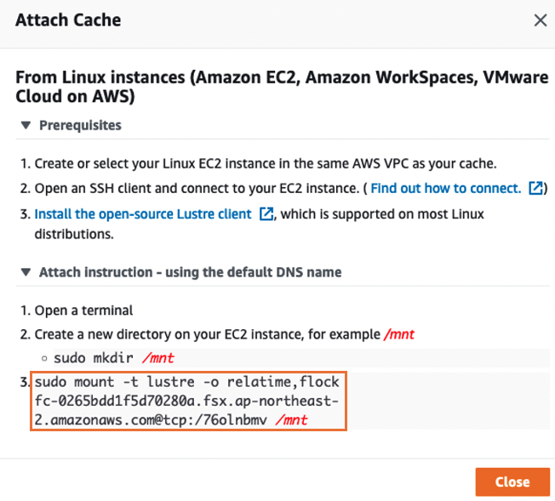555x501 pixels.
Task: Click the 'From Linux instances' heading
Action: (282, 87)
